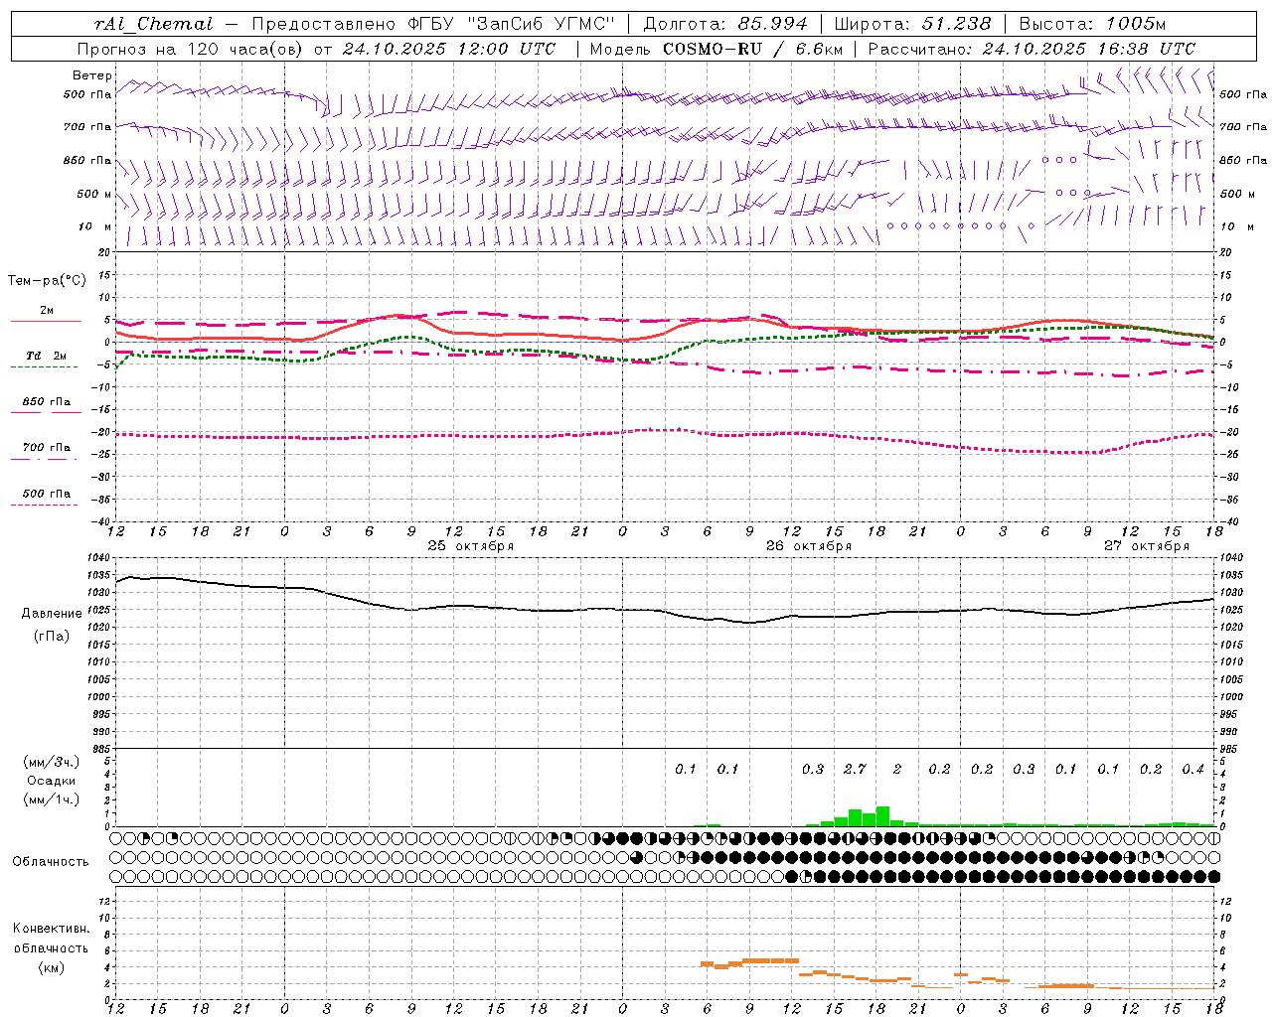Click the elevation text Высота: 1005м
The height and width of the screenshot is (1017, 1272).
[x=1092, y=24]
